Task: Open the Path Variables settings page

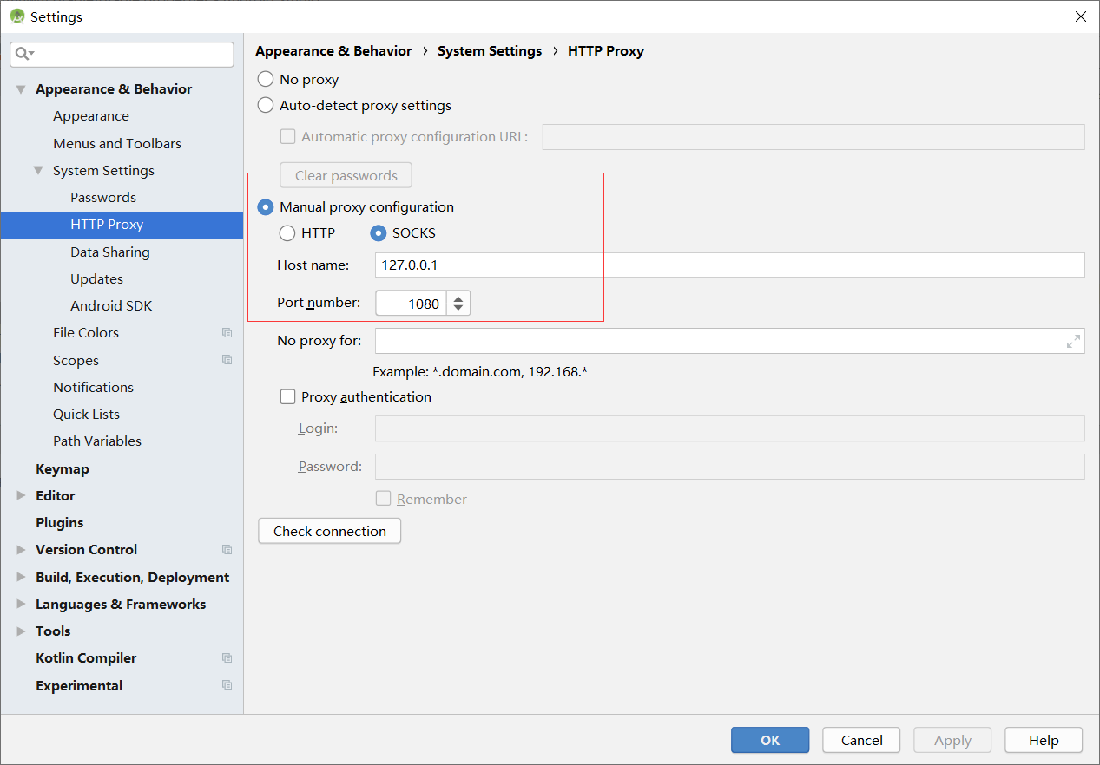Action: (97, 441)
